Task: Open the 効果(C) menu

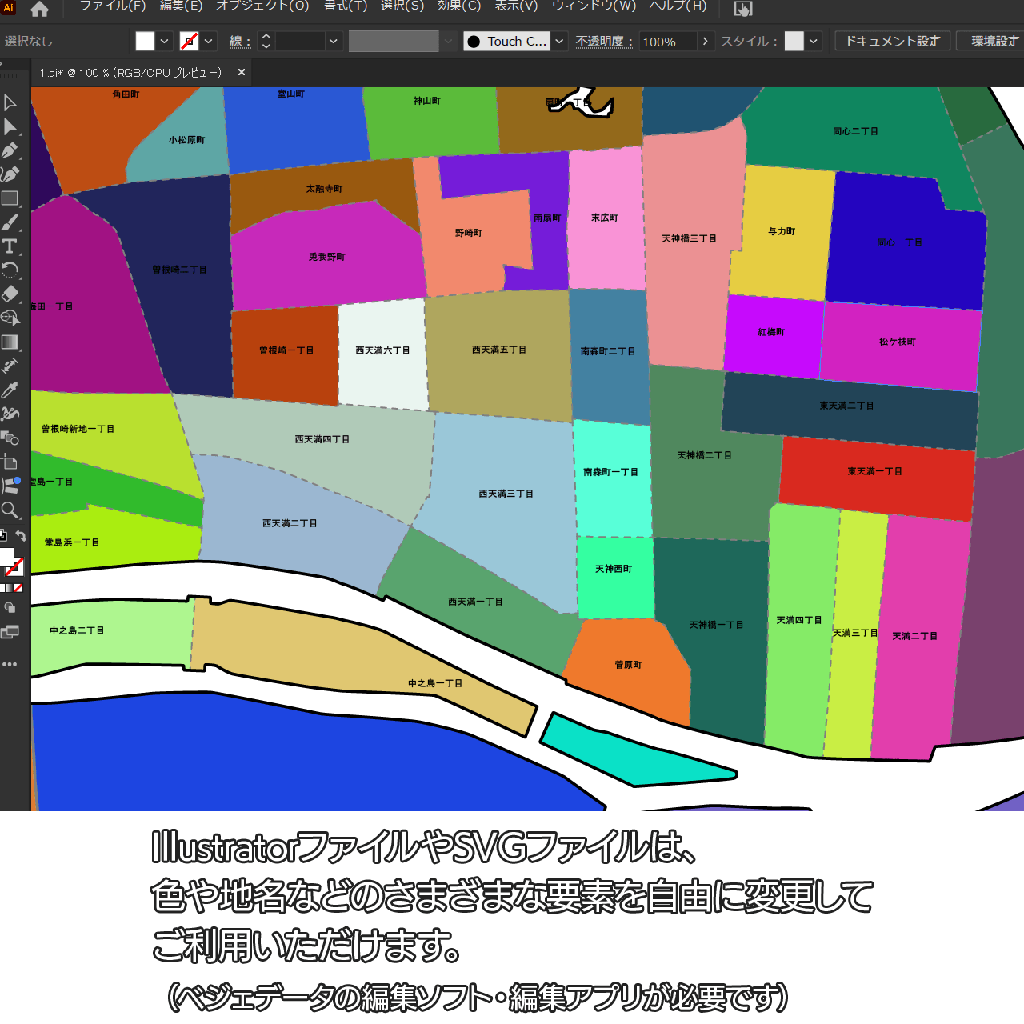Action: [458, 6]
